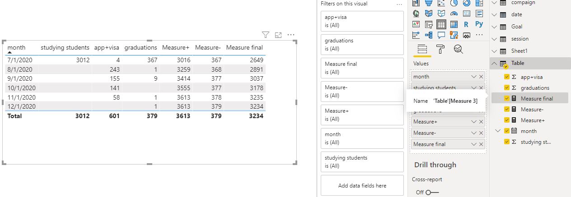Remove month from the Values well
571x197 pixels.
click(x=481, y=77)
